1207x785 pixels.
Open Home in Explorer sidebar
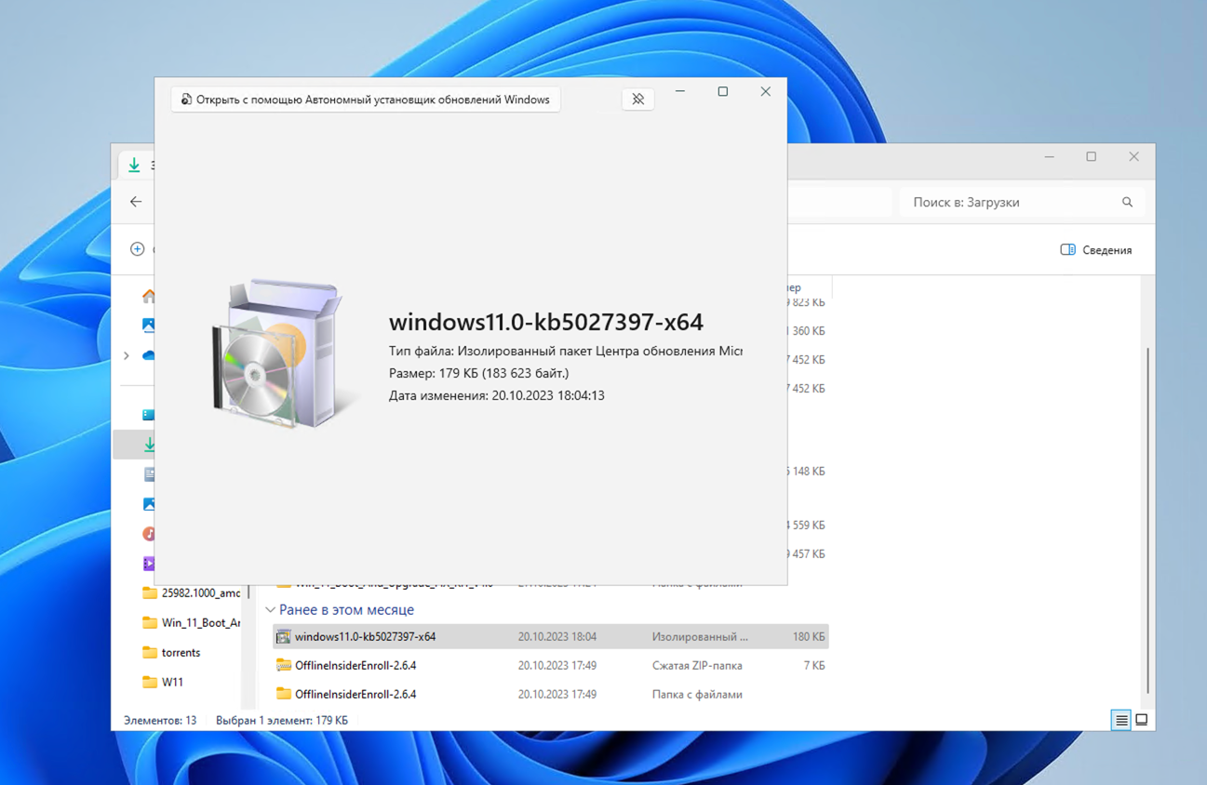click(148, 296)
